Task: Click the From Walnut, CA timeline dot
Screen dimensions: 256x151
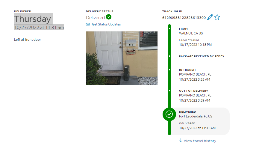Action: point(169,28)
